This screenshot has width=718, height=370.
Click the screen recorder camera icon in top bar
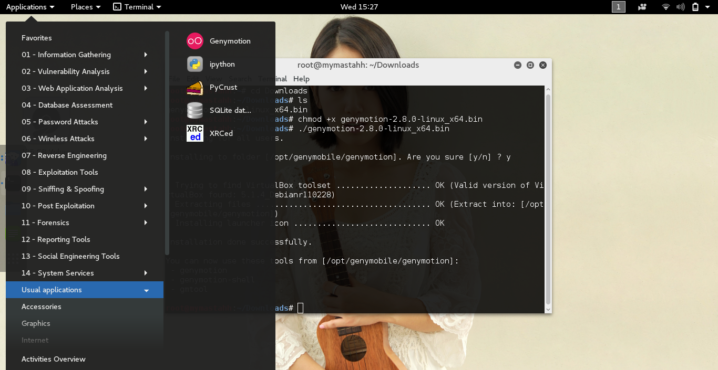[x=642, y=7]
